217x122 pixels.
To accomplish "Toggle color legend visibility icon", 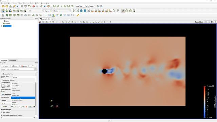I will (3, 11).
